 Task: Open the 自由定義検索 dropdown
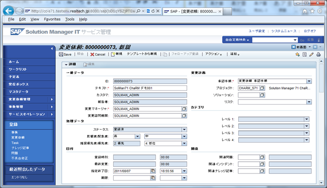[237, 40]
